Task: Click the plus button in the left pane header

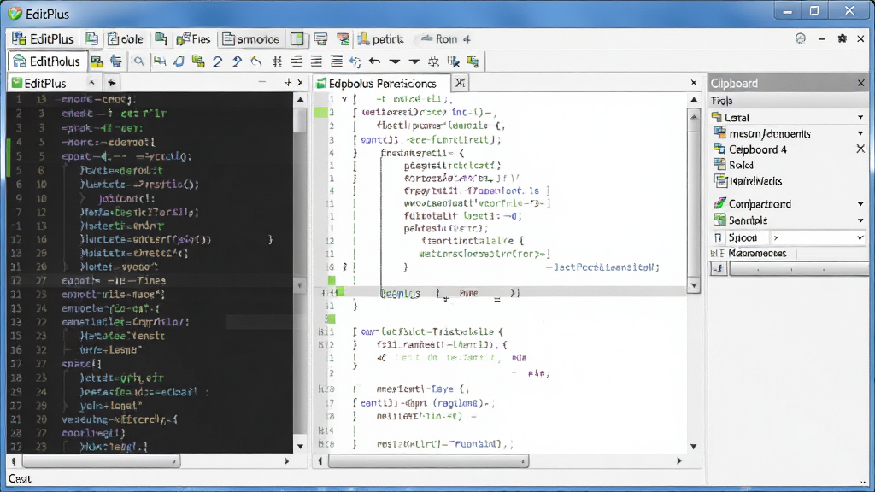Action: point(288,83)
